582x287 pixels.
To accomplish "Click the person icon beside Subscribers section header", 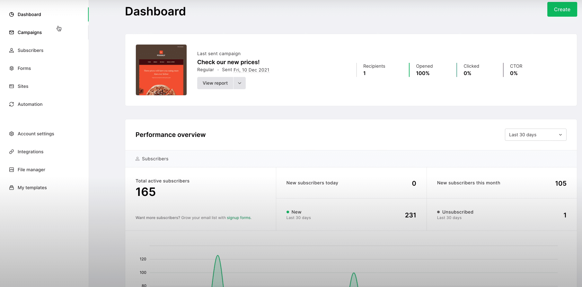I will (137, 159).
